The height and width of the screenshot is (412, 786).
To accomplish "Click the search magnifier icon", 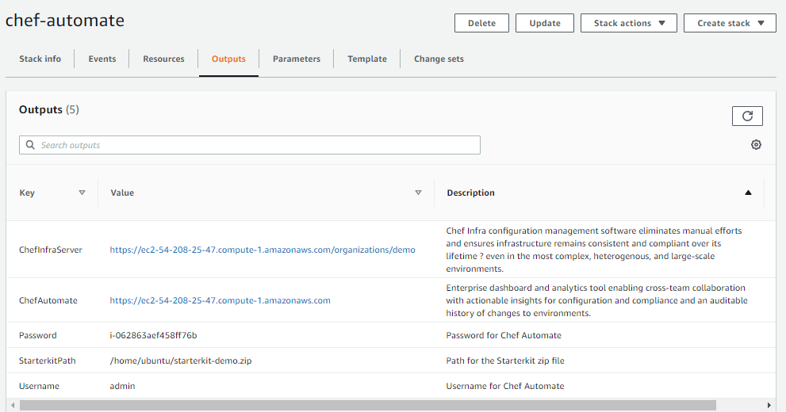I will 30,145.
